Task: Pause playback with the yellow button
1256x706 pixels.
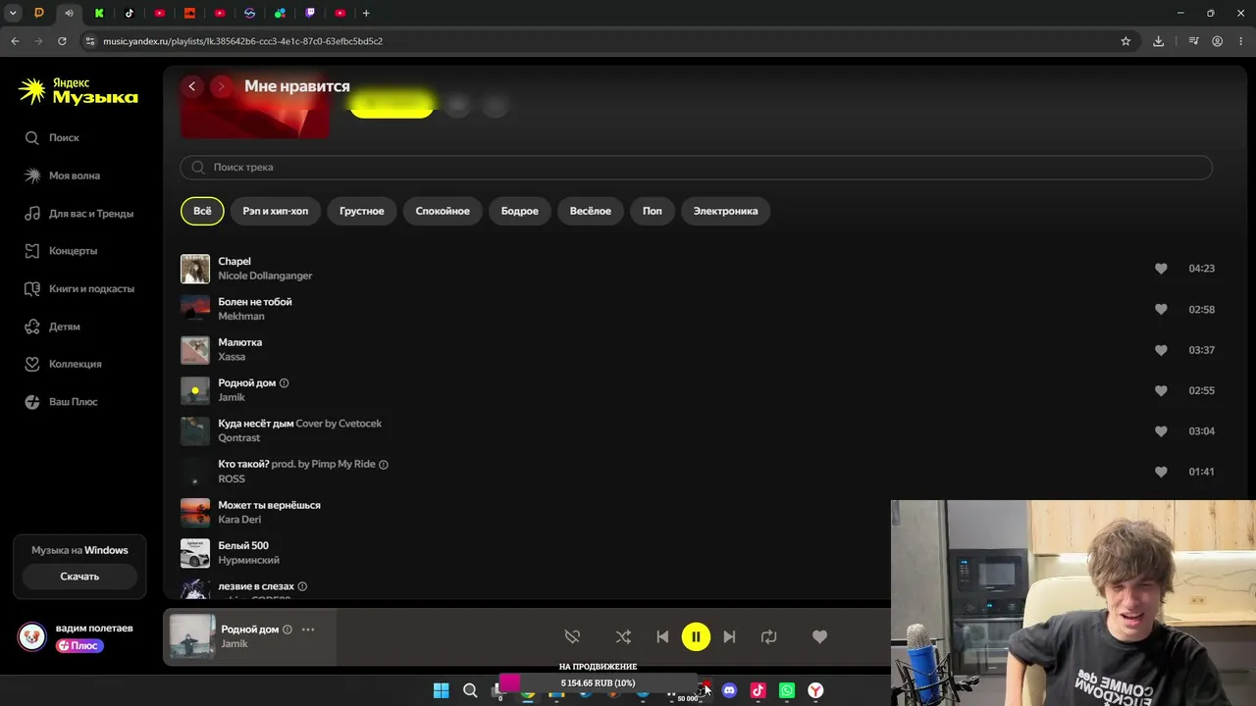Action: (x=696, y=637)
